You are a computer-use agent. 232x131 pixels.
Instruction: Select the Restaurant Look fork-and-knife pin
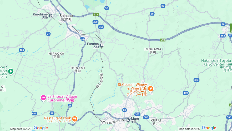pos(75,119)
